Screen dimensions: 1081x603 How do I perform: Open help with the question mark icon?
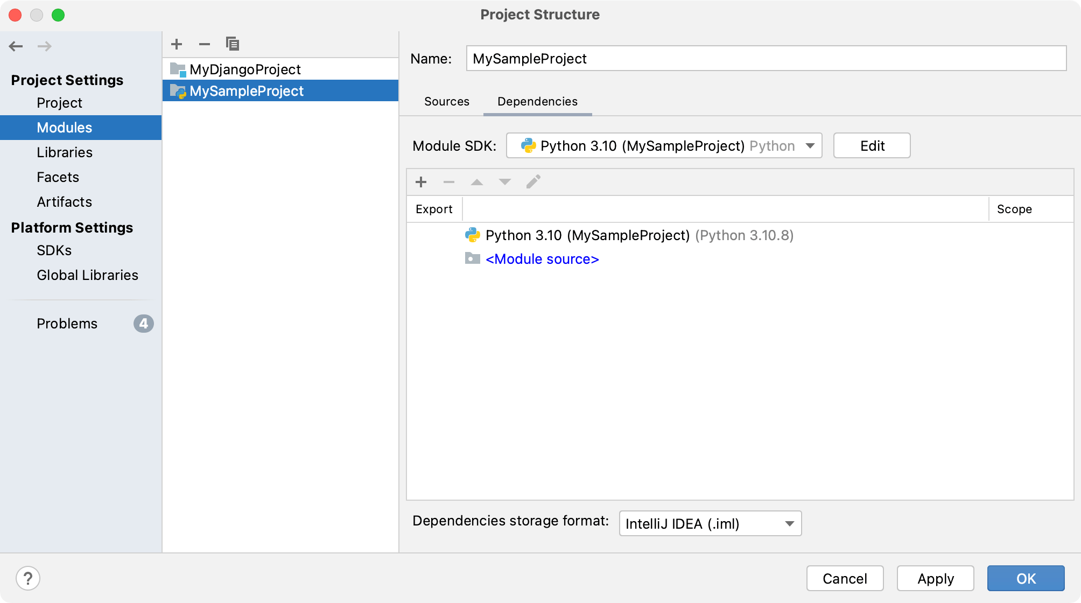coord(29,578)
